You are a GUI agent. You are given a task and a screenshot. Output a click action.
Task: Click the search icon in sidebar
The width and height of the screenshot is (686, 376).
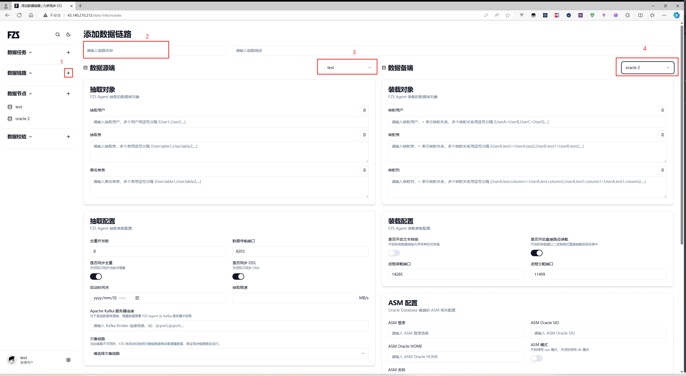[x=58, y=34]
